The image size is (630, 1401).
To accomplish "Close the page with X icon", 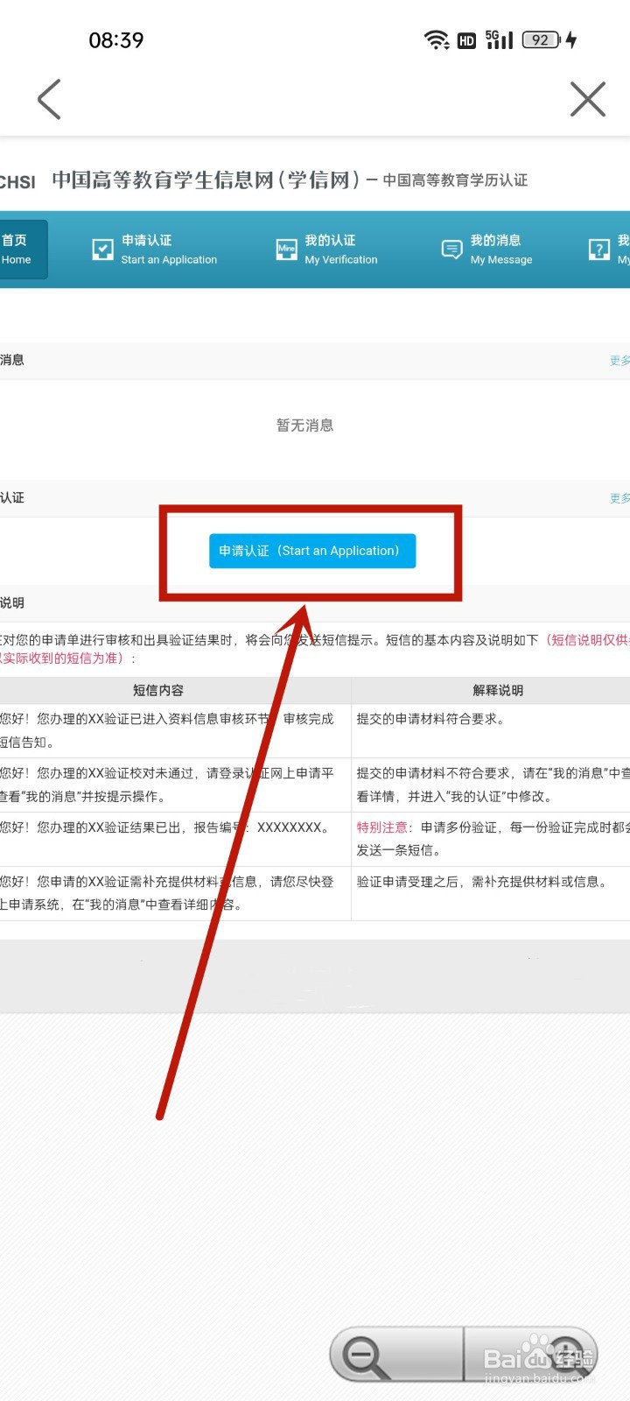I will [x=588, y=99].
